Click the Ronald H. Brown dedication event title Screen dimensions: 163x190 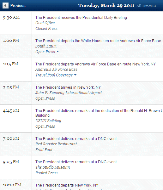[x=99, y=113]
